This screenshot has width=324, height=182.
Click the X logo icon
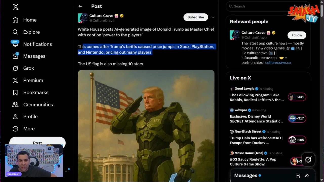point(16,7)
